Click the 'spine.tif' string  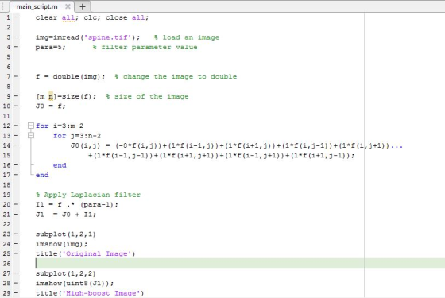tap(107, 37)
